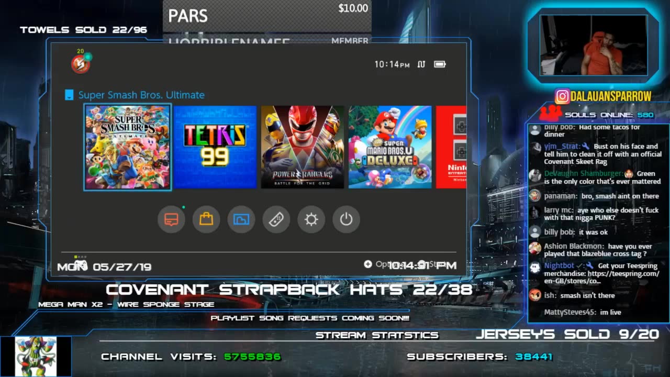Click the webcam feed thumbnail
Screen dimensions: 670x377
click(594, 45)
